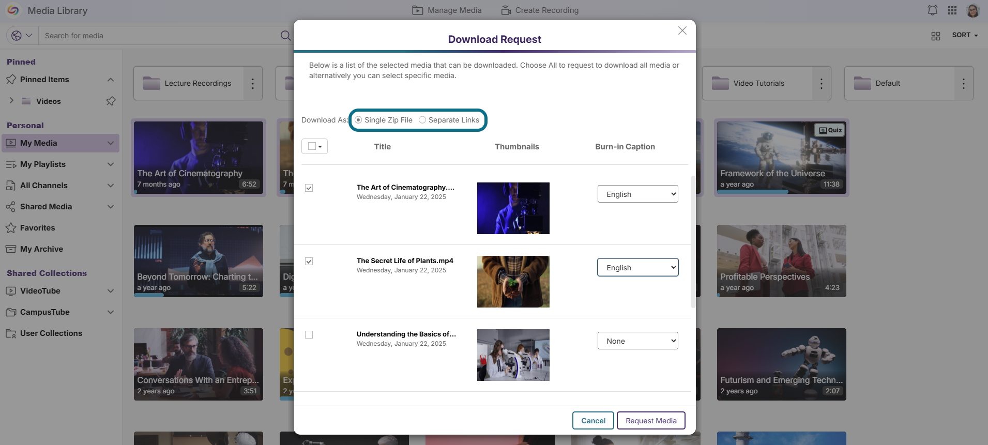The height and width of the screenshot is (445, 988).
Task: Open CampusTube collection
Action: 45,312
